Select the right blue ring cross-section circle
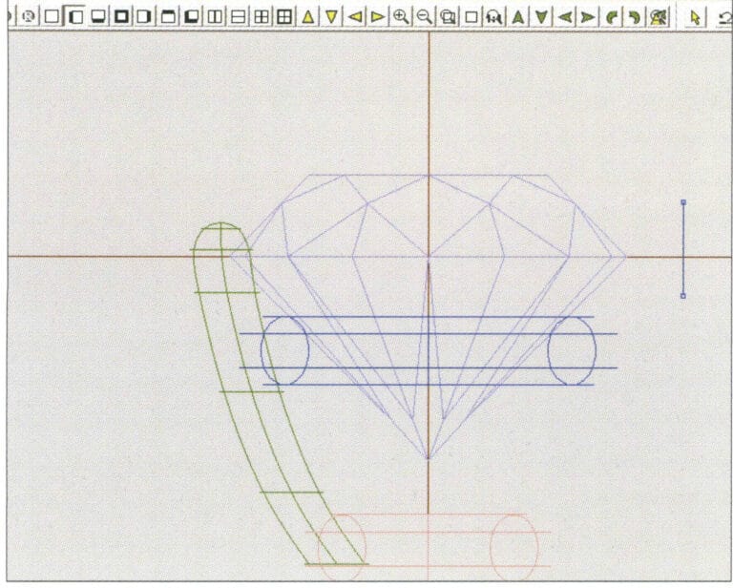733x588 pixels. tap(572, 351)
